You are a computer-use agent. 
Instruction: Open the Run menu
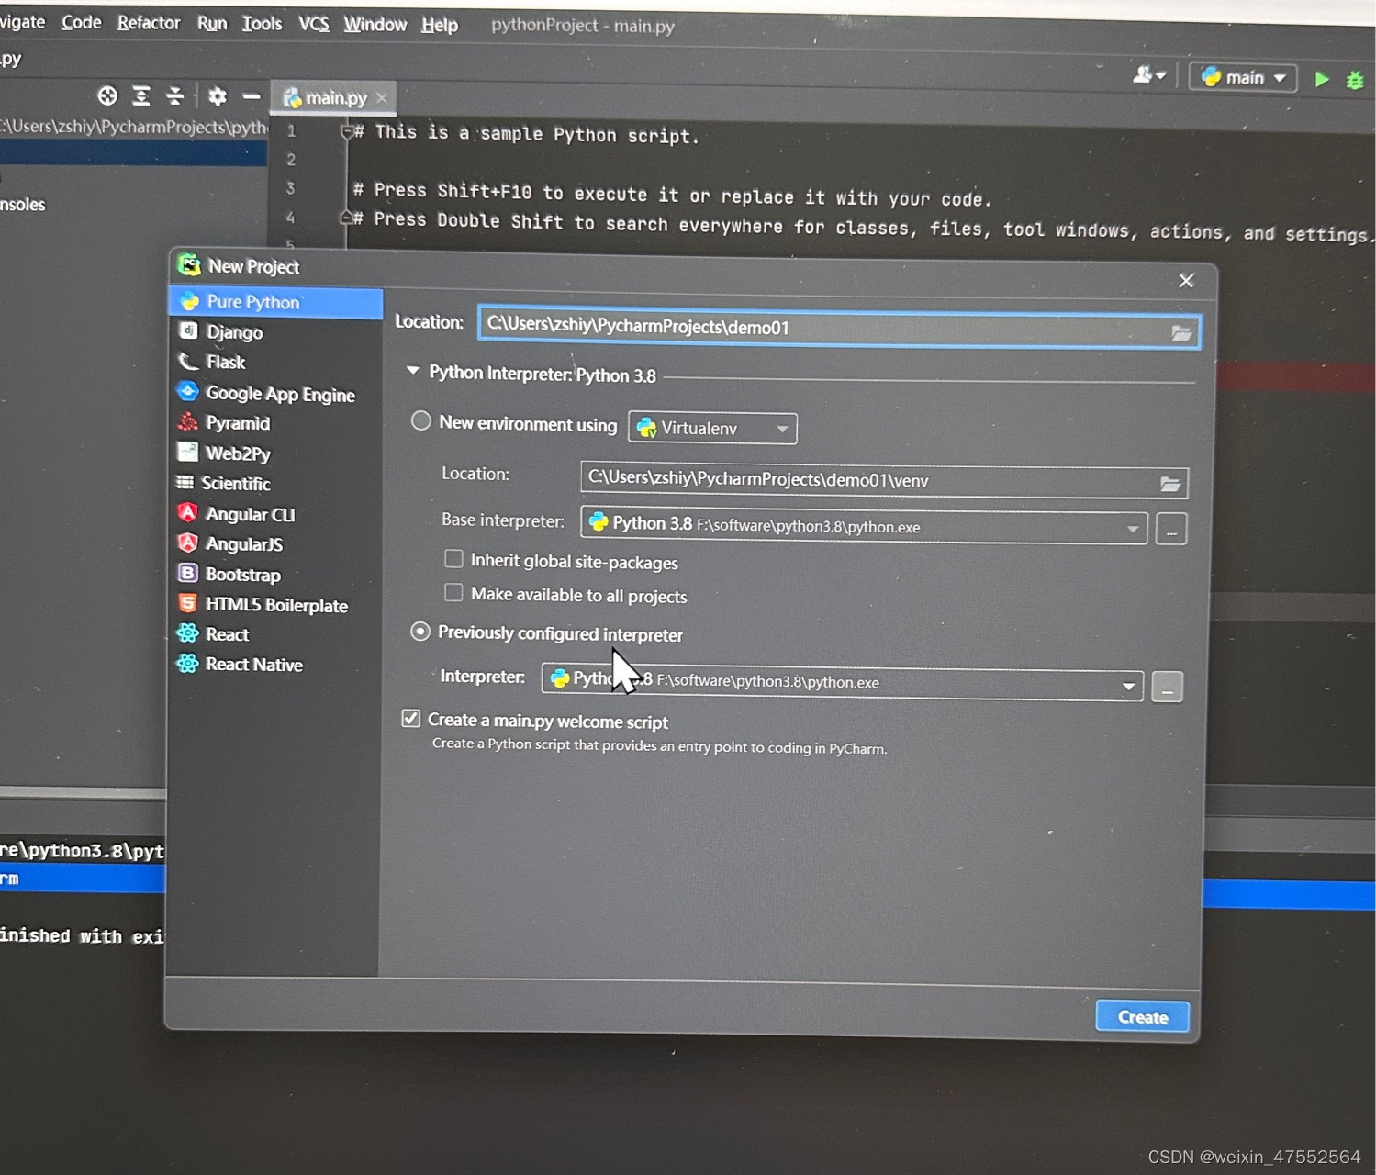click(x=212, y=23)
